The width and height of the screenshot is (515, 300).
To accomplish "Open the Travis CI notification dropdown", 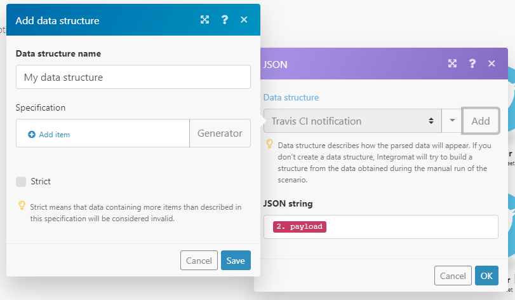I will click(x=352, y=121).
